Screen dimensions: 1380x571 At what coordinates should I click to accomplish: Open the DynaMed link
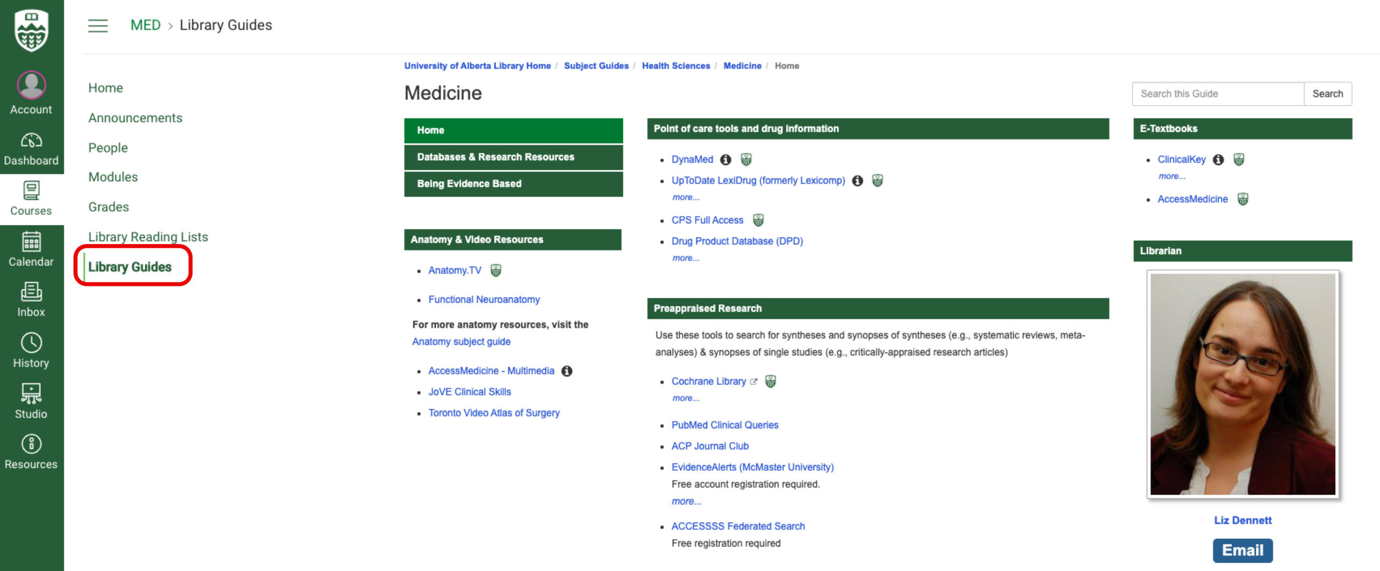(x=692, y=159)
